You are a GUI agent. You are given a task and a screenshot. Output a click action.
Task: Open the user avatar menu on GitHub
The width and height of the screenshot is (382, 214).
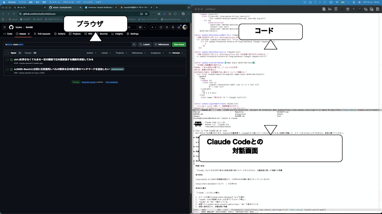point(185,27)
